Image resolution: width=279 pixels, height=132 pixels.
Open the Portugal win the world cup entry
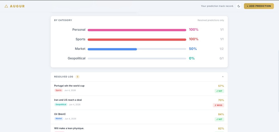(139, 89)
